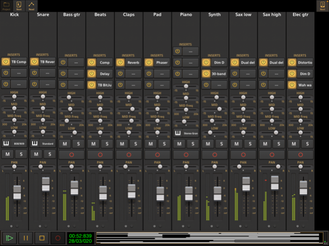Viewport: 329px width, 246px height.
Task: Toggle power on Kick TB Comp insert
Action: (6, 61)
